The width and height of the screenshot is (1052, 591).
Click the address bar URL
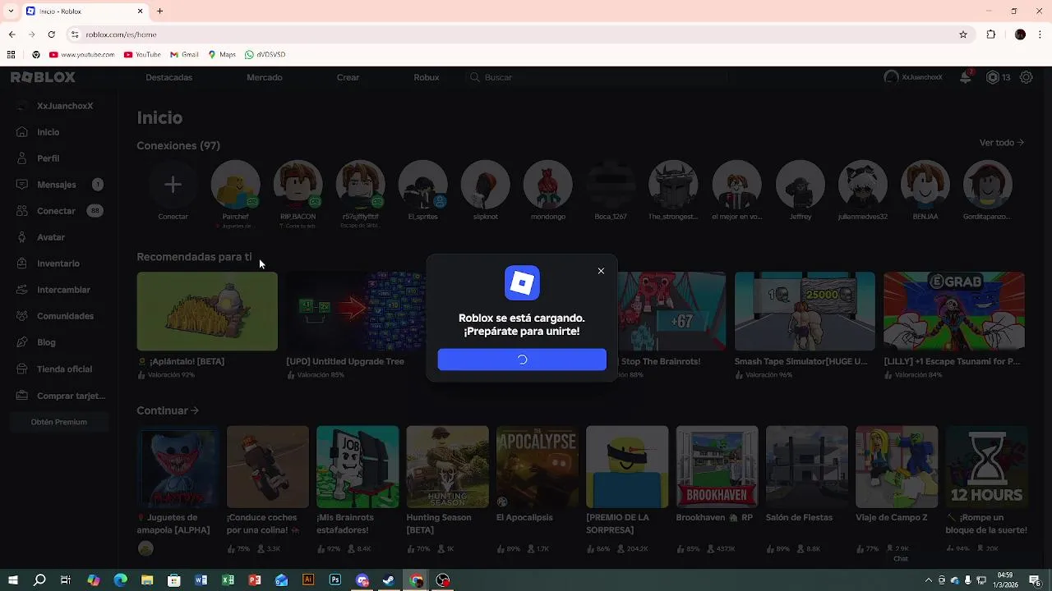pyautogui.click(x=121, y=34)
